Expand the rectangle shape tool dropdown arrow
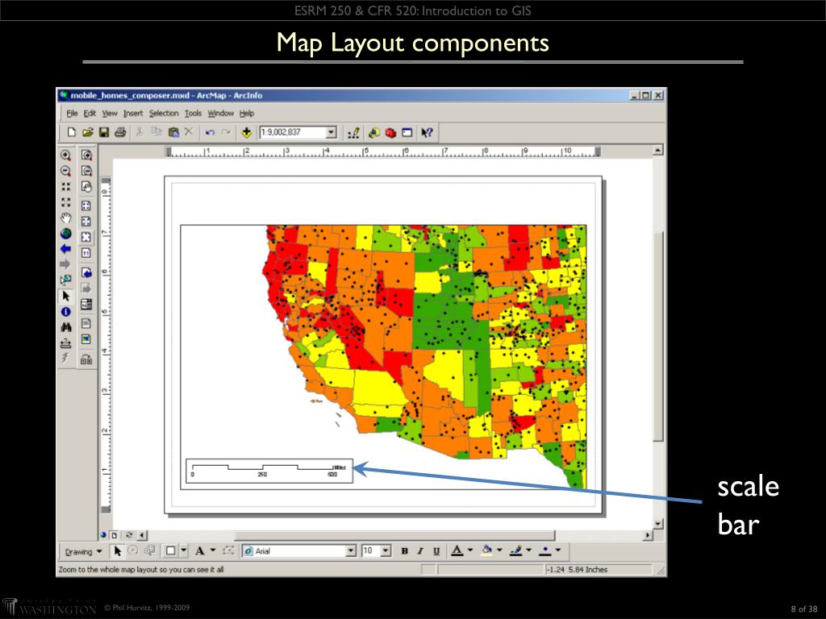Screen dimensions: 826x619 coord(183,550)
